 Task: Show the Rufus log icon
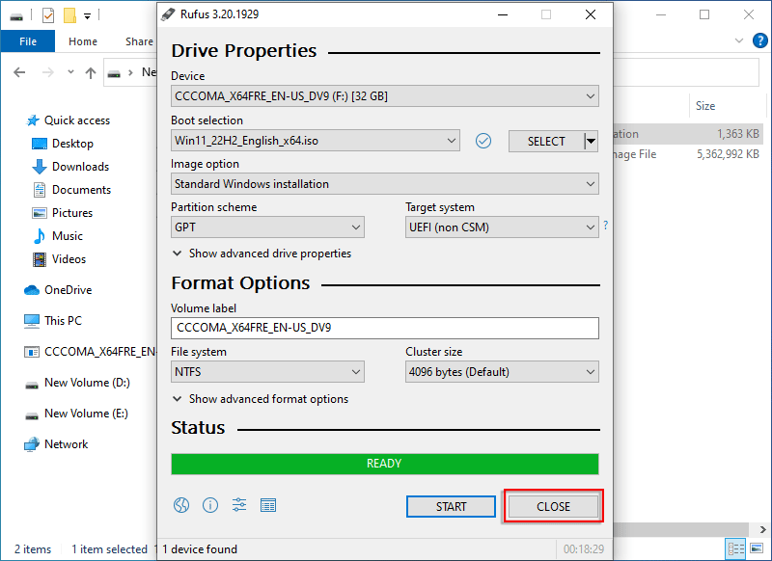[x=268, y=505]
